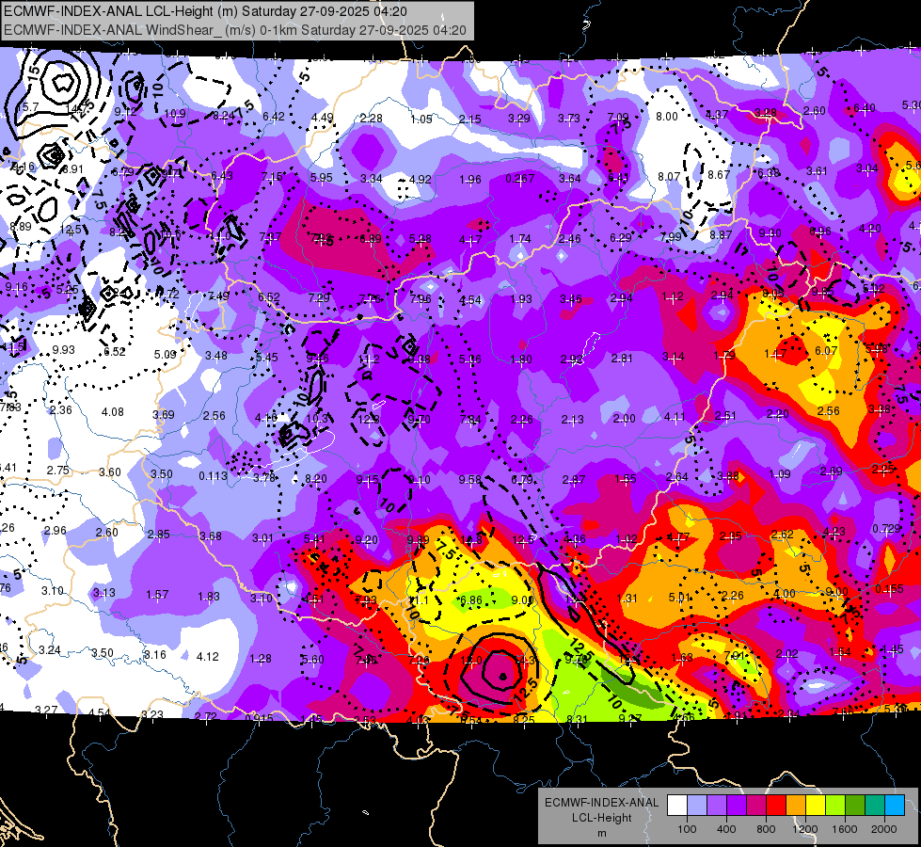The height and width of the screenshot is (847, 921).
Task: Click the map value '1.28'
Action: (x=261, y=659)
